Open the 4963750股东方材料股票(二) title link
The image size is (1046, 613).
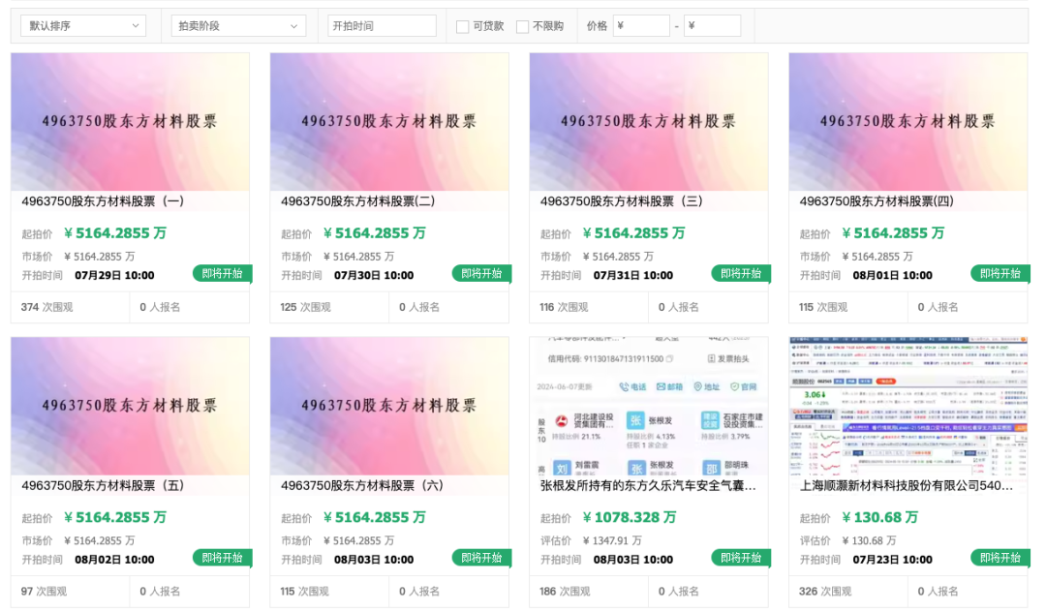(x=357, y=201)
